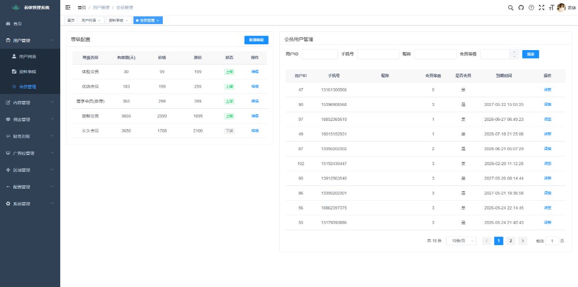Focus the 昵称 input field
Screen dimensions: 578x287
[x=435, y=54]
